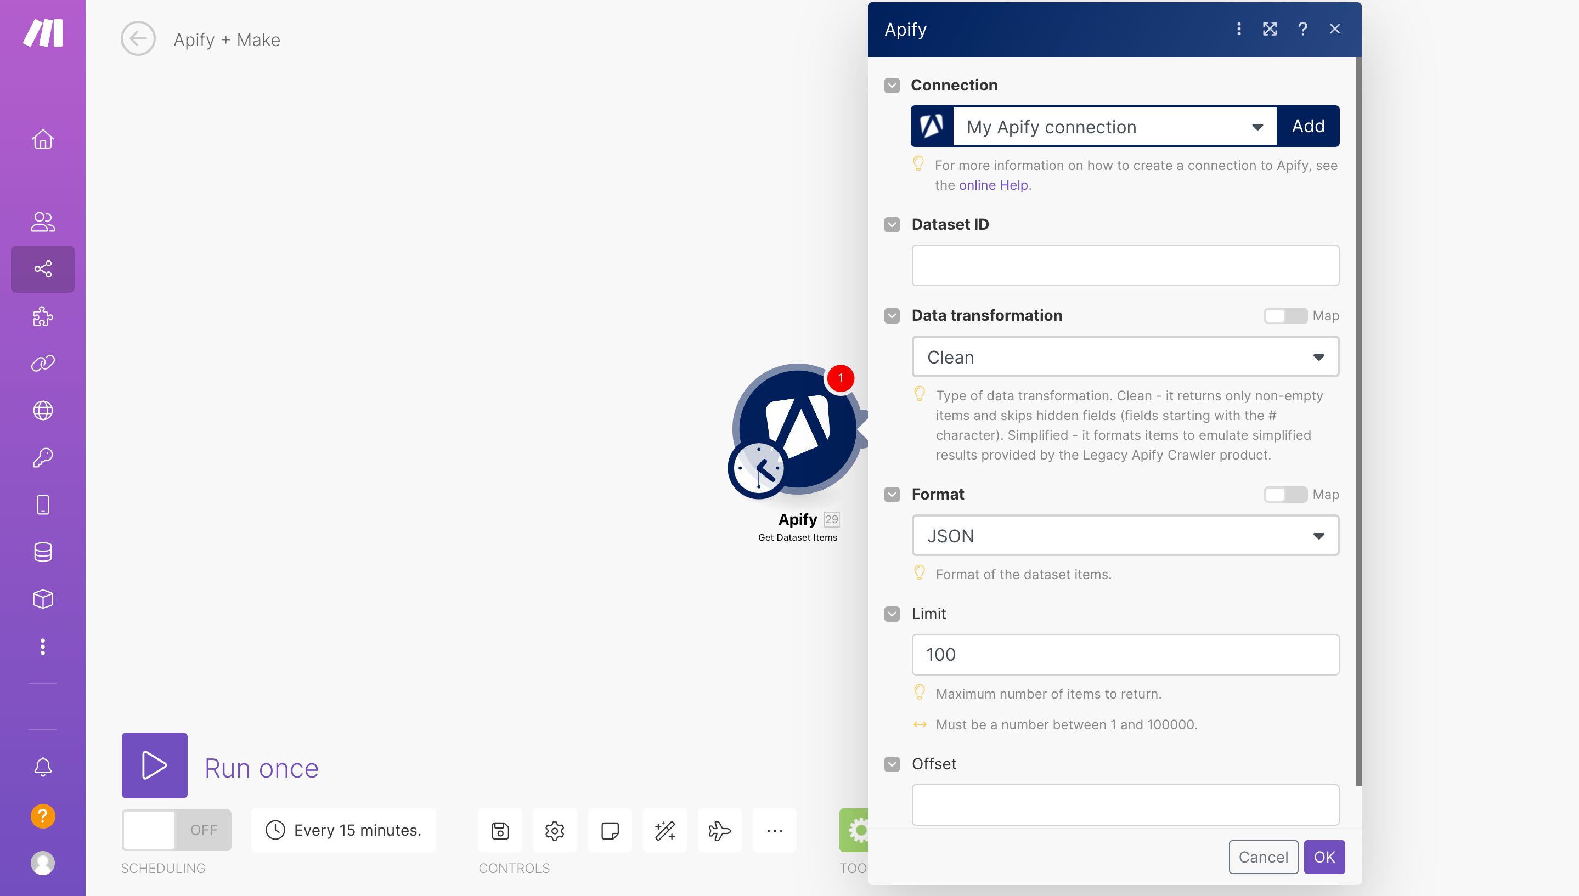Open Connections (chain link) in sidebar
Image resolution: width=1579 pixels, height=896 pixels.
click(x=42, y=363)
